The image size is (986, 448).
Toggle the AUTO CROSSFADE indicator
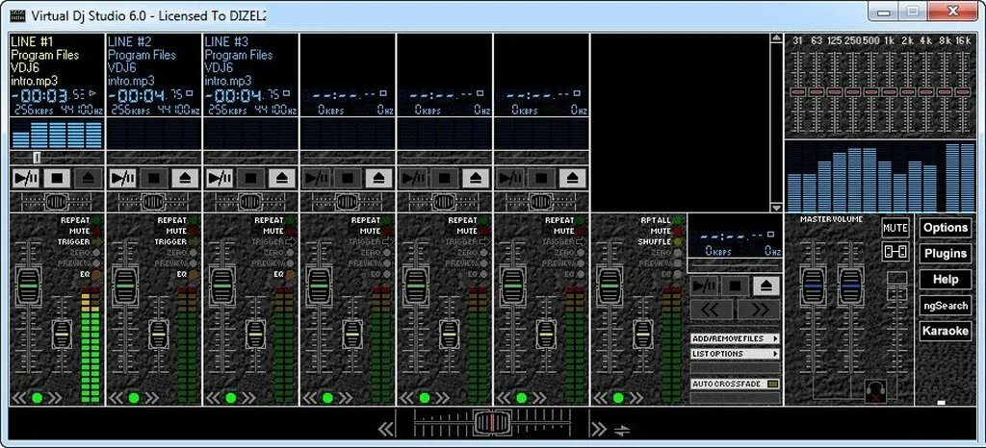click(x=773, y=384)
